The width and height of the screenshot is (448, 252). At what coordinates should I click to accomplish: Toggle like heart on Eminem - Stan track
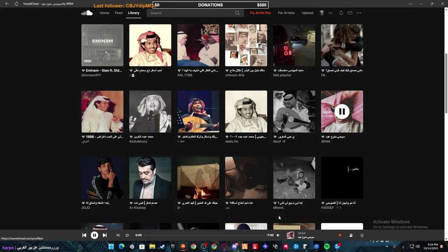[83, 70]
